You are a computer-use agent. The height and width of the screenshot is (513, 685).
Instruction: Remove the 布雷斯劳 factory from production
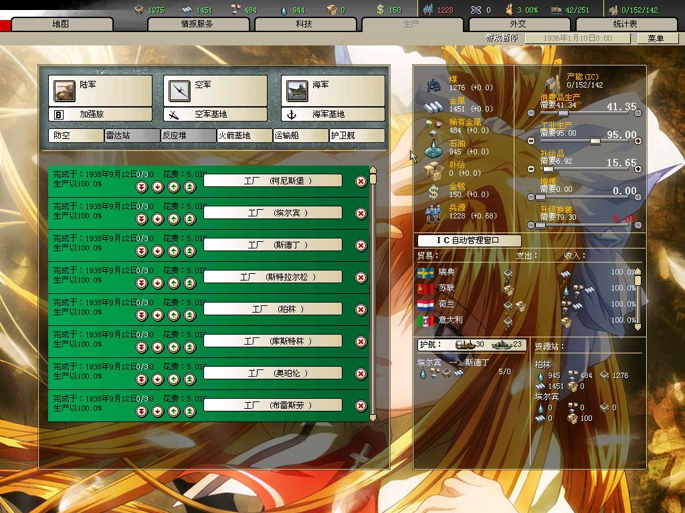tap(361, 405)
